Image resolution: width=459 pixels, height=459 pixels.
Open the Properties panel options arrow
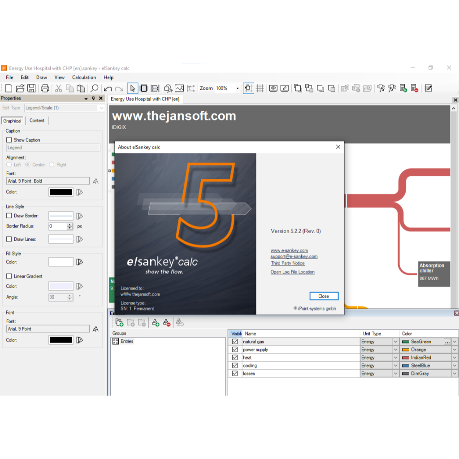[x=86, y=99]
